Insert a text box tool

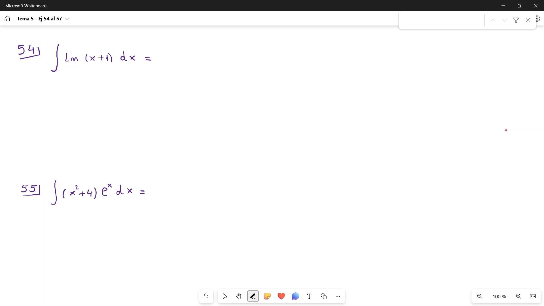(x=309, y=296)
